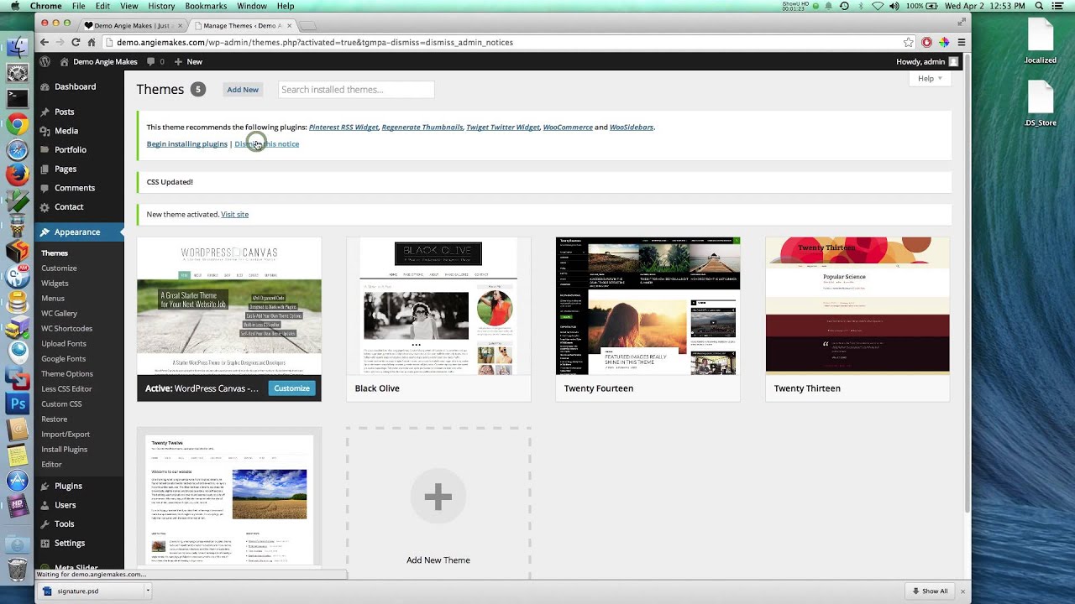Open Pages in the WordPress sidebar
1075x604 pixels.
pyautogui.click(x=66, y=169)
